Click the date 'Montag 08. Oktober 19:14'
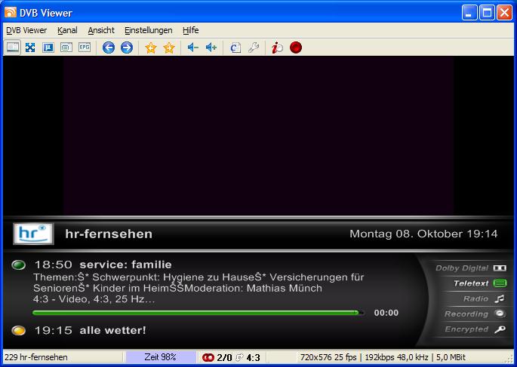Image resolution: width=517 pixels, height=367 pixels. pyautogui.click(x=423, y=234)
